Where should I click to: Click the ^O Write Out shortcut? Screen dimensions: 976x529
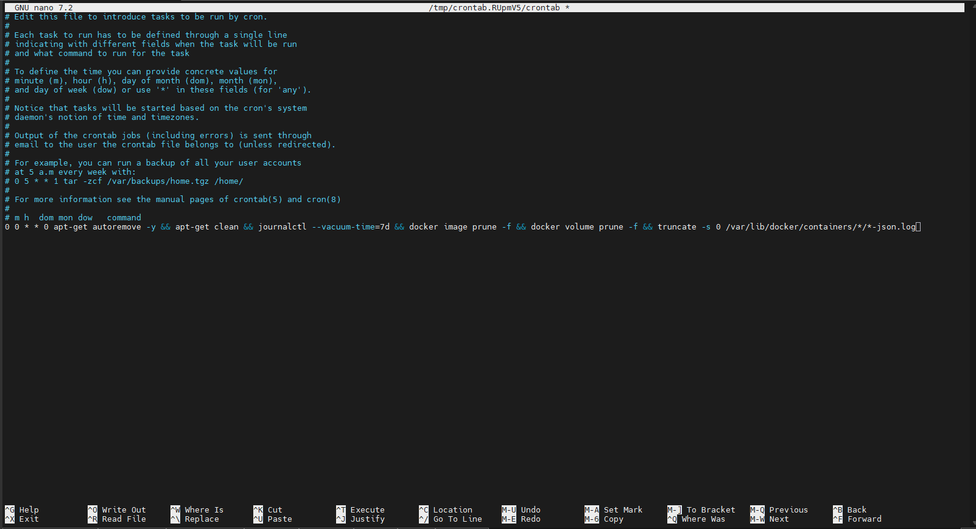[117, 510]
